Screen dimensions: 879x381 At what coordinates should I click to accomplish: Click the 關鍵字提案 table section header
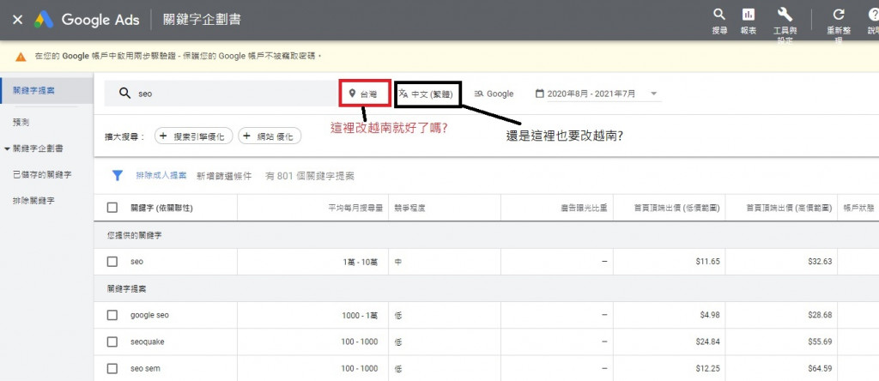tap(128, 288)
